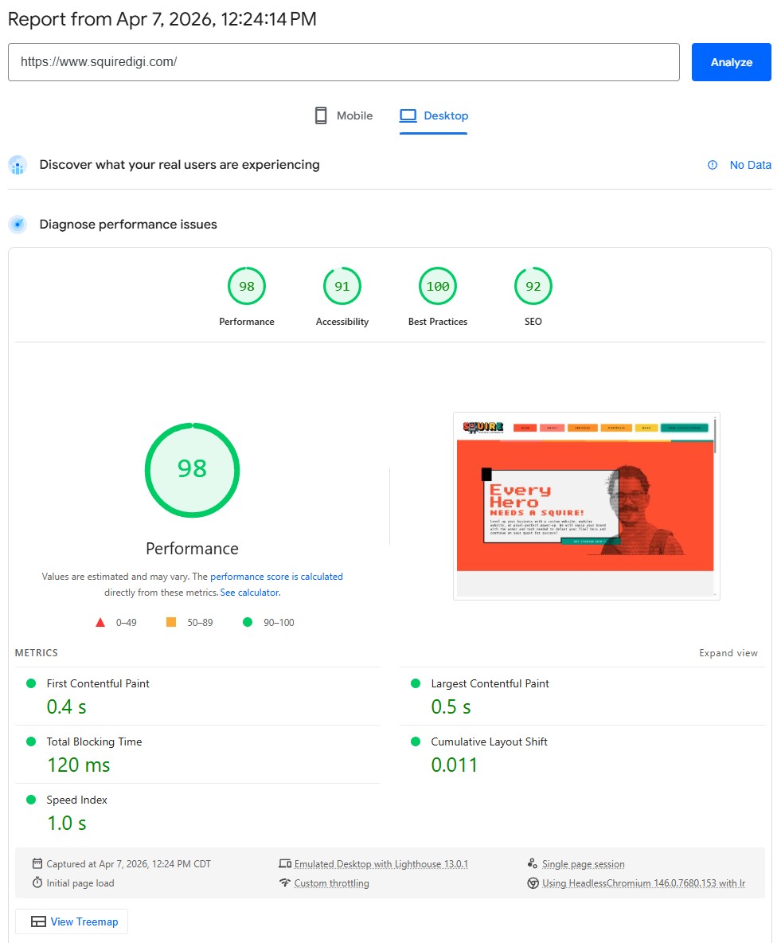Select the SEO score gauge 92
Image resolution: width=781 pixels, height=943 pixels.
coord(533,287)
